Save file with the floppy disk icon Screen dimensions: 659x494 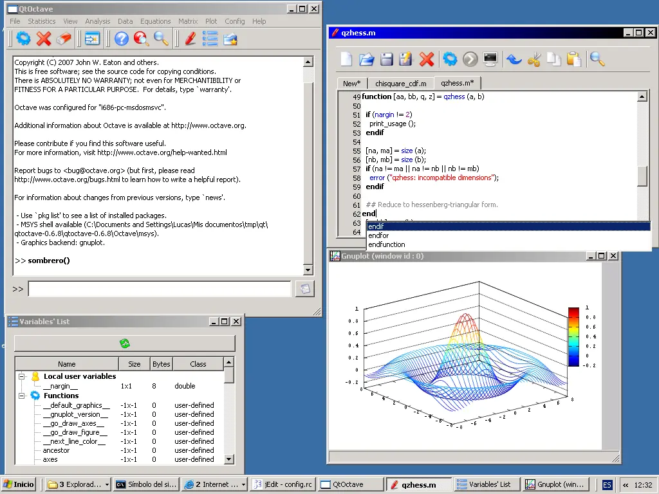click(x=386, y=59)
